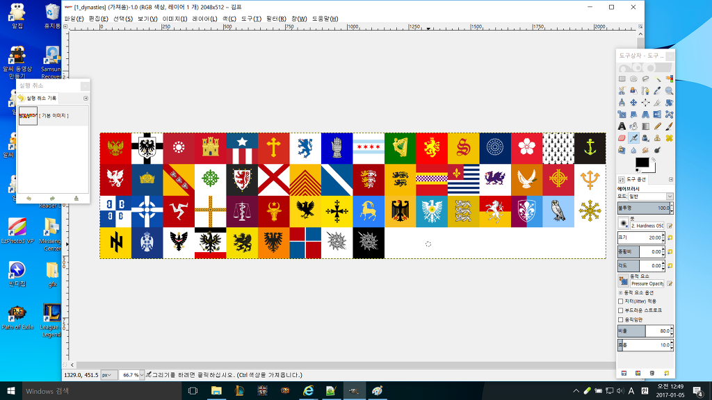Select the Bucket Fill tool
The width and height of the screenshot is (712, 400).
(x=633, y=126)
